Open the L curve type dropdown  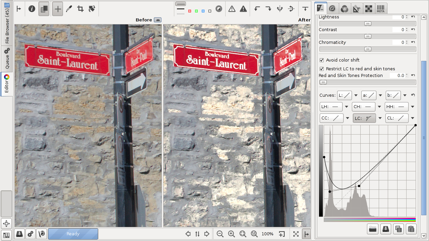(356, 95)
